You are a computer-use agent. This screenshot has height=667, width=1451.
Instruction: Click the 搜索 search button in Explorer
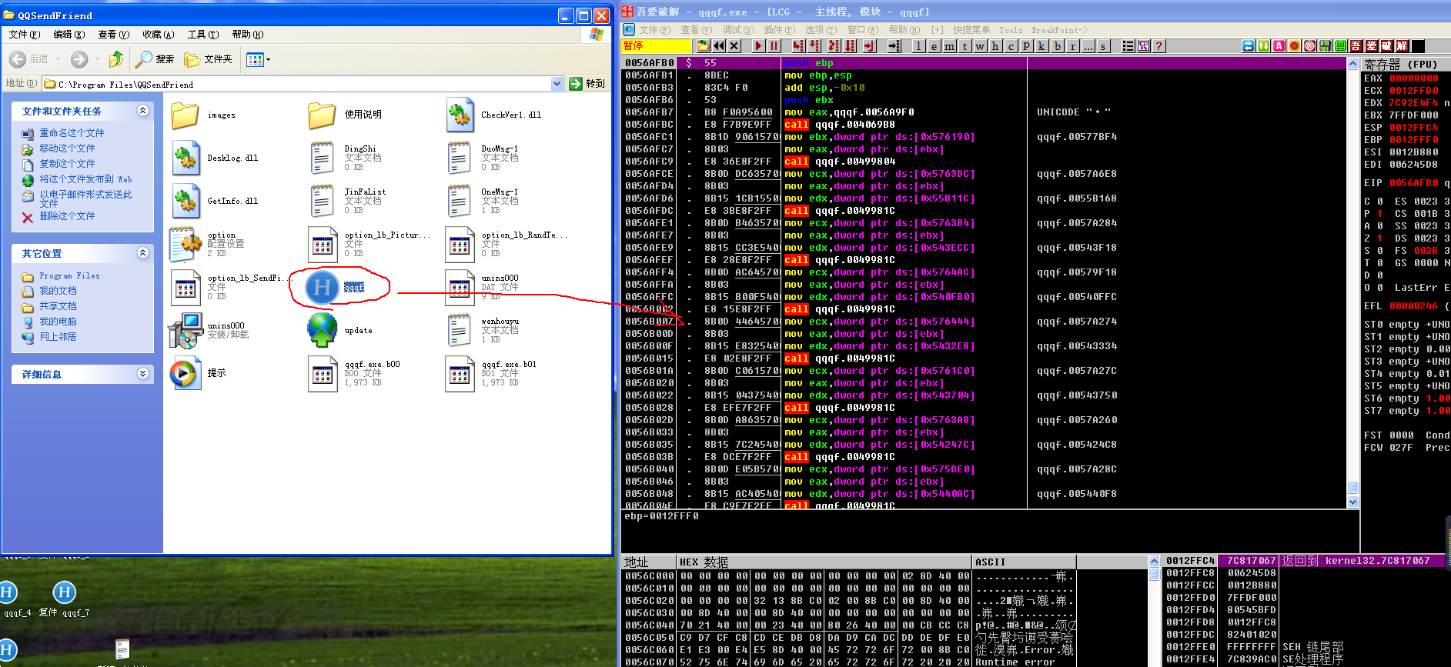155,59
